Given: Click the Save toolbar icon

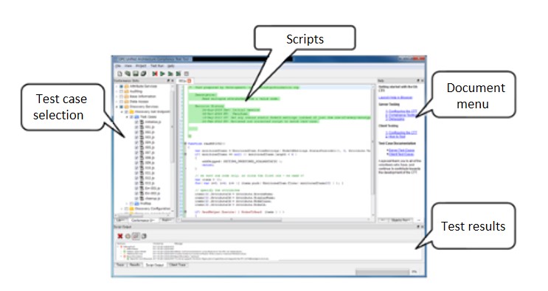Looking at the screenshot, I should (x=136, y=74).
